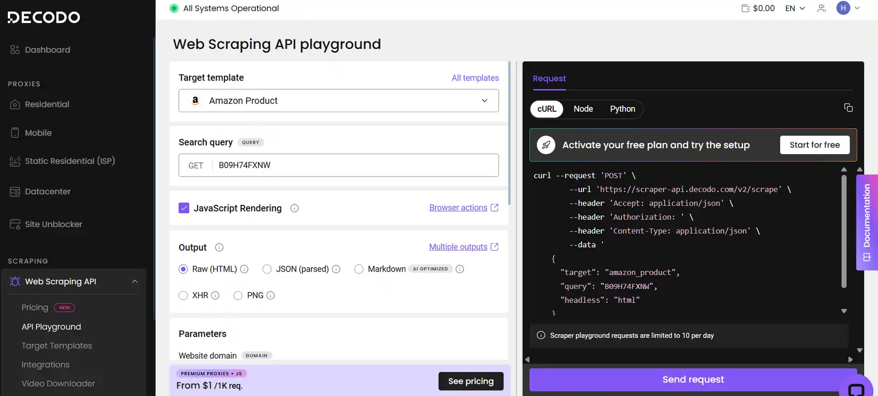This screenshot has width=878, height=396.
Task: Switch to Python code tab
Action: coord(622,109)
